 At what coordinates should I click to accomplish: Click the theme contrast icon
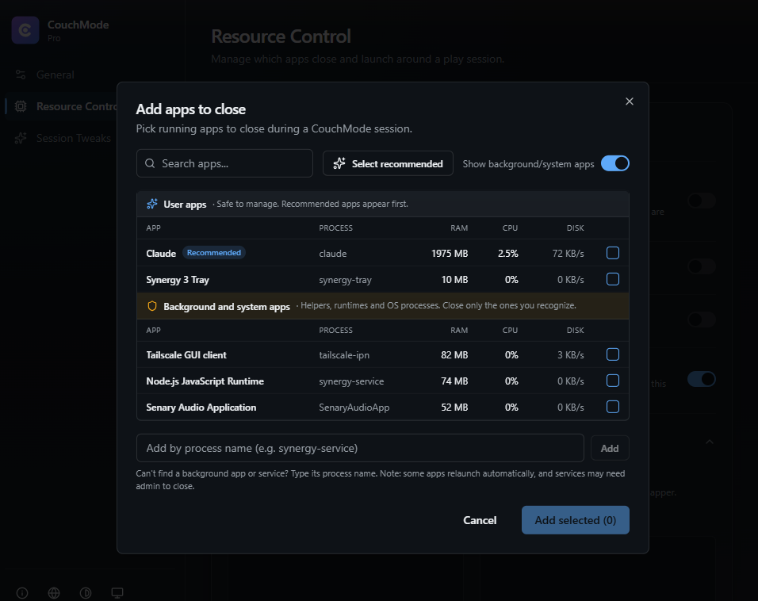pos(86,593)
